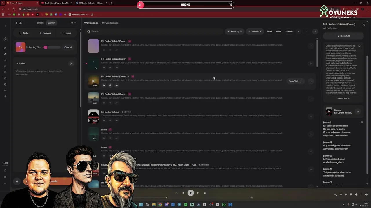The width and height of the screenshot is (371, 208).
Task: Open the Create music note sidebar icon
Action: [5, 54]
